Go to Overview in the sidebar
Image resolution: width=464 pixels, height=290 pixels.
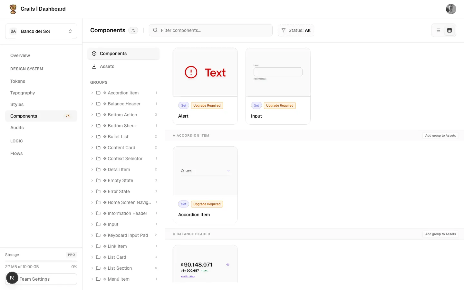pos(41,55)
